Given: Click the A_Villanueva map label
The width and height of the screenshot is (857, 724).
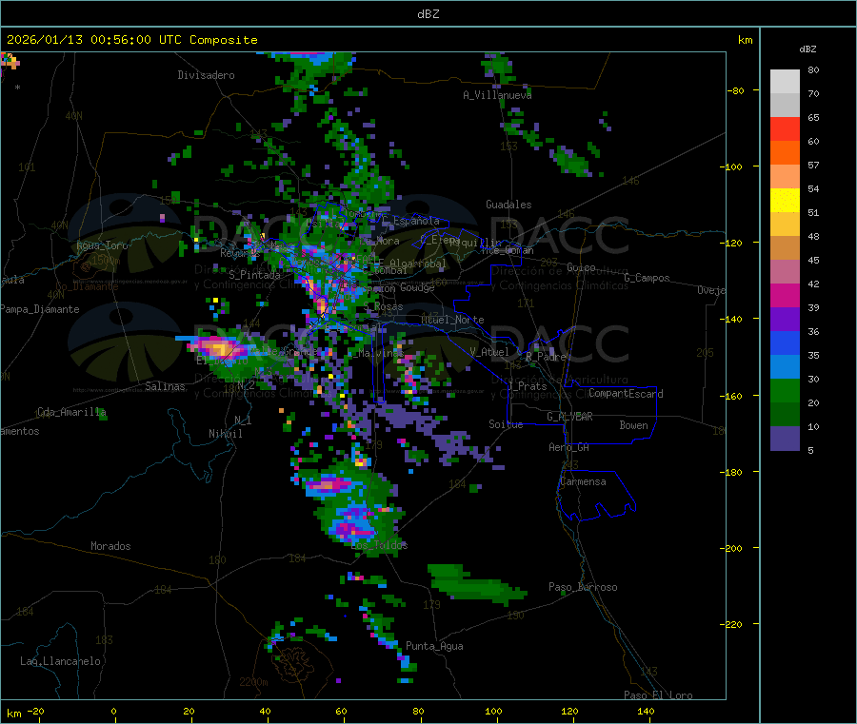Looking at the screenshot, I should click(497, 95).
